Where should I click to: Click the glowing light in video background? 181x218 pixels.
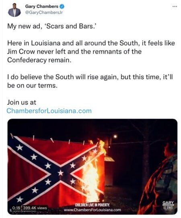115,136
